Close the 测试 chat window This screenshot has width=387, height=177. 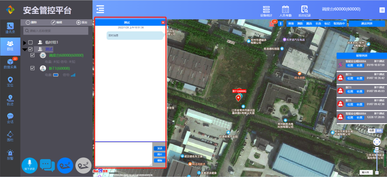tap(163, 22)
